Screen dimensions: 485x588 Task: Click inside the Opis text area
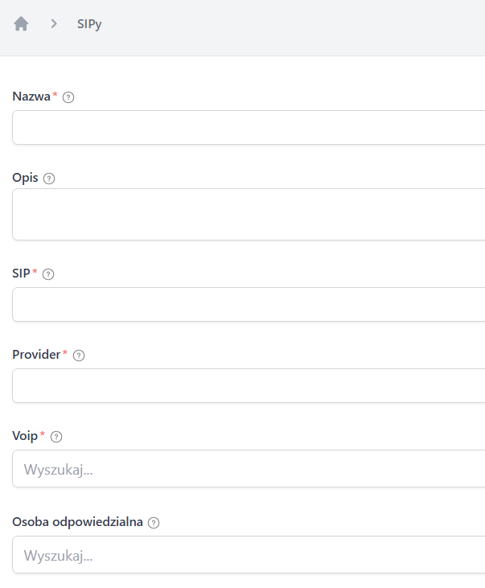[x=249, y=214]
